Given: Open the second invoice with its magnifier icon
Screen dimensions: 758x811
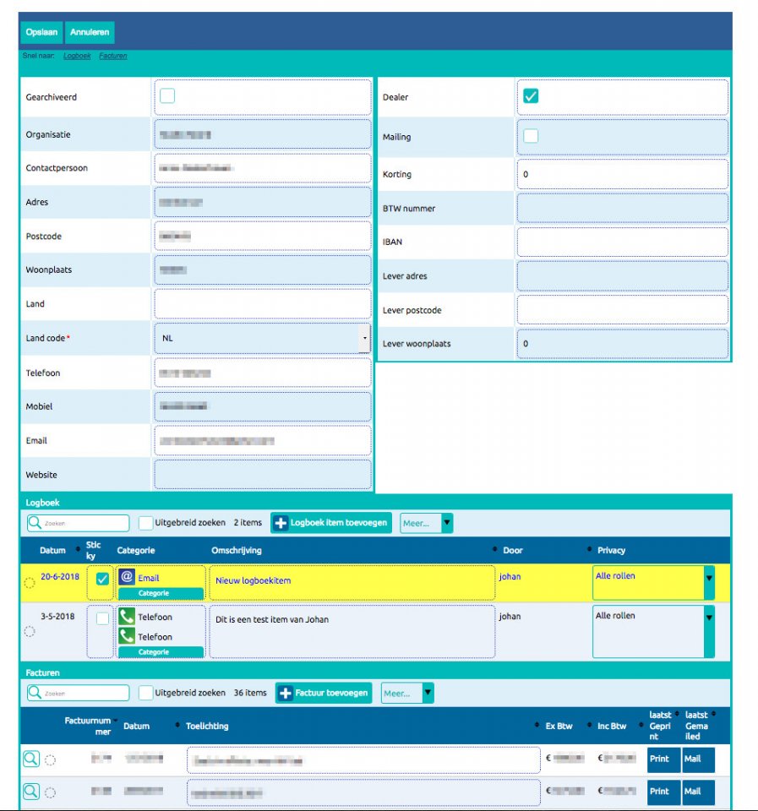Looking at the screenshot, I should point(31,792).
